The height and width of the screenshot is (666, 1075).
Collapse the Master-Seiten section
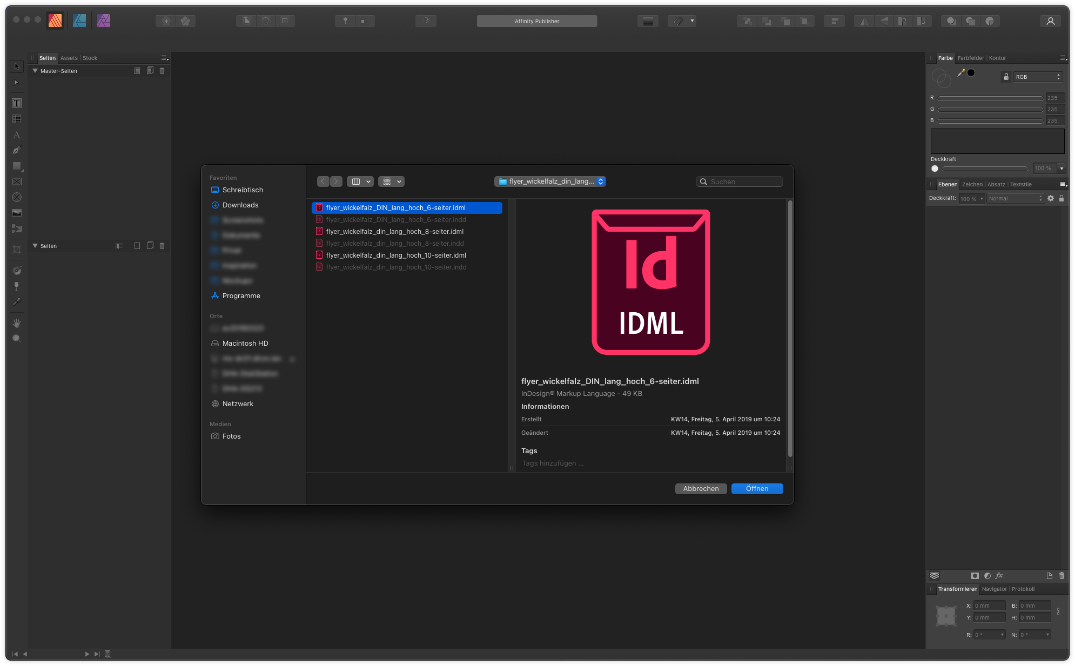click(35, 71)
